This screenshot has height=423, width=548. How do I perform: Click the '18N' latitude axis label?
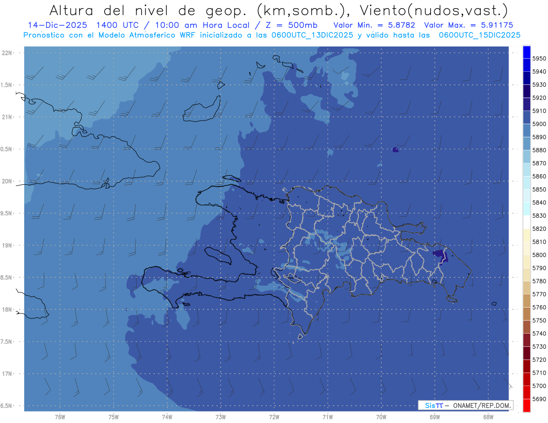point(7,310)
